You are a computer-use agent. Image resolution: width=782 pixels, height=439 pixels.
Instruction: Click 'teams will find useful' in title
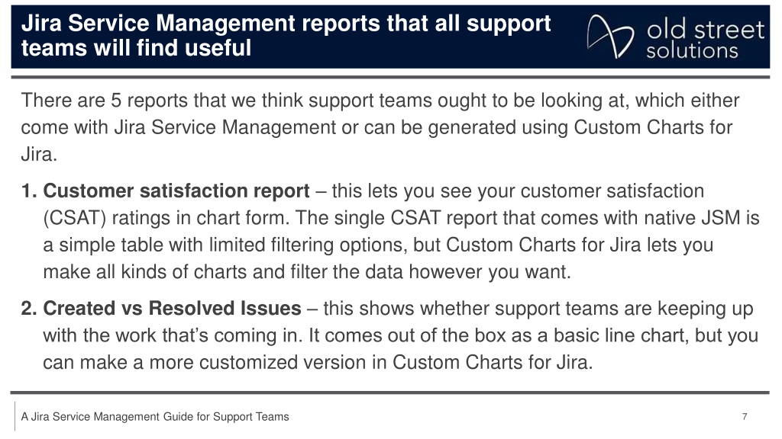[x=136, y=48]
